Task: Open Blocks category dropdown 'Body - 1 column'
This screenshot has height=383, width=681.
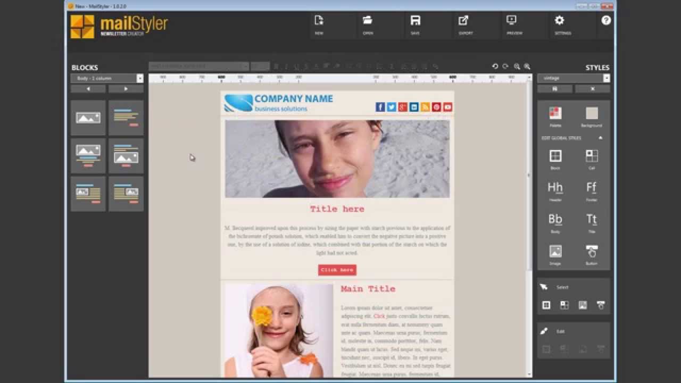Action: (x=107, y=78)
